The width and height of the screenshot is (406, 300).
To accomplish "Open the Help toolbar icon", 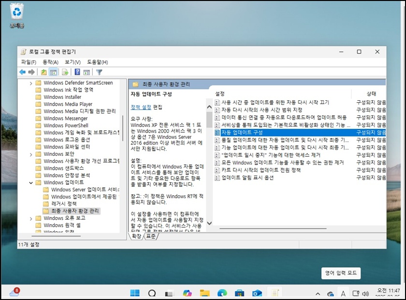I will tap(77, 72).
